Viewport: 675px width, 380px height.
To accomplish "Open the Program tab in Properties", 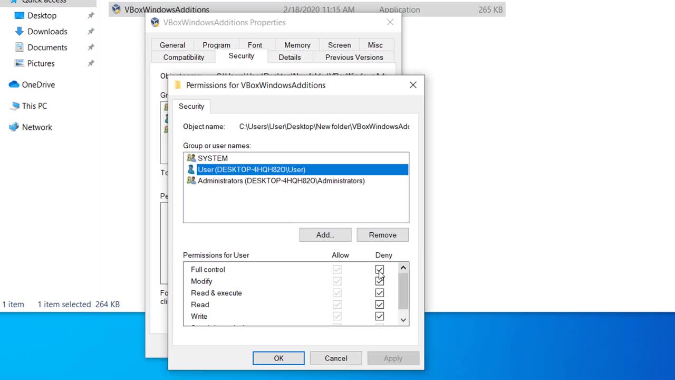I will 216,45.
